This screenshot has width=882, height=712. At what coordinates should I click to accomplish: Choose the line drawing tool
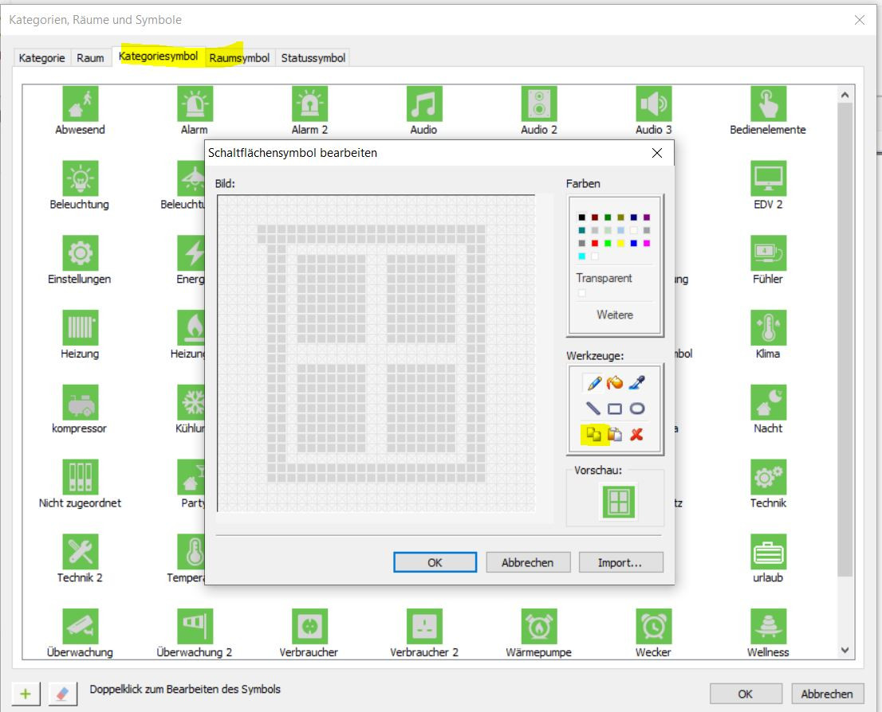point(594,409)
